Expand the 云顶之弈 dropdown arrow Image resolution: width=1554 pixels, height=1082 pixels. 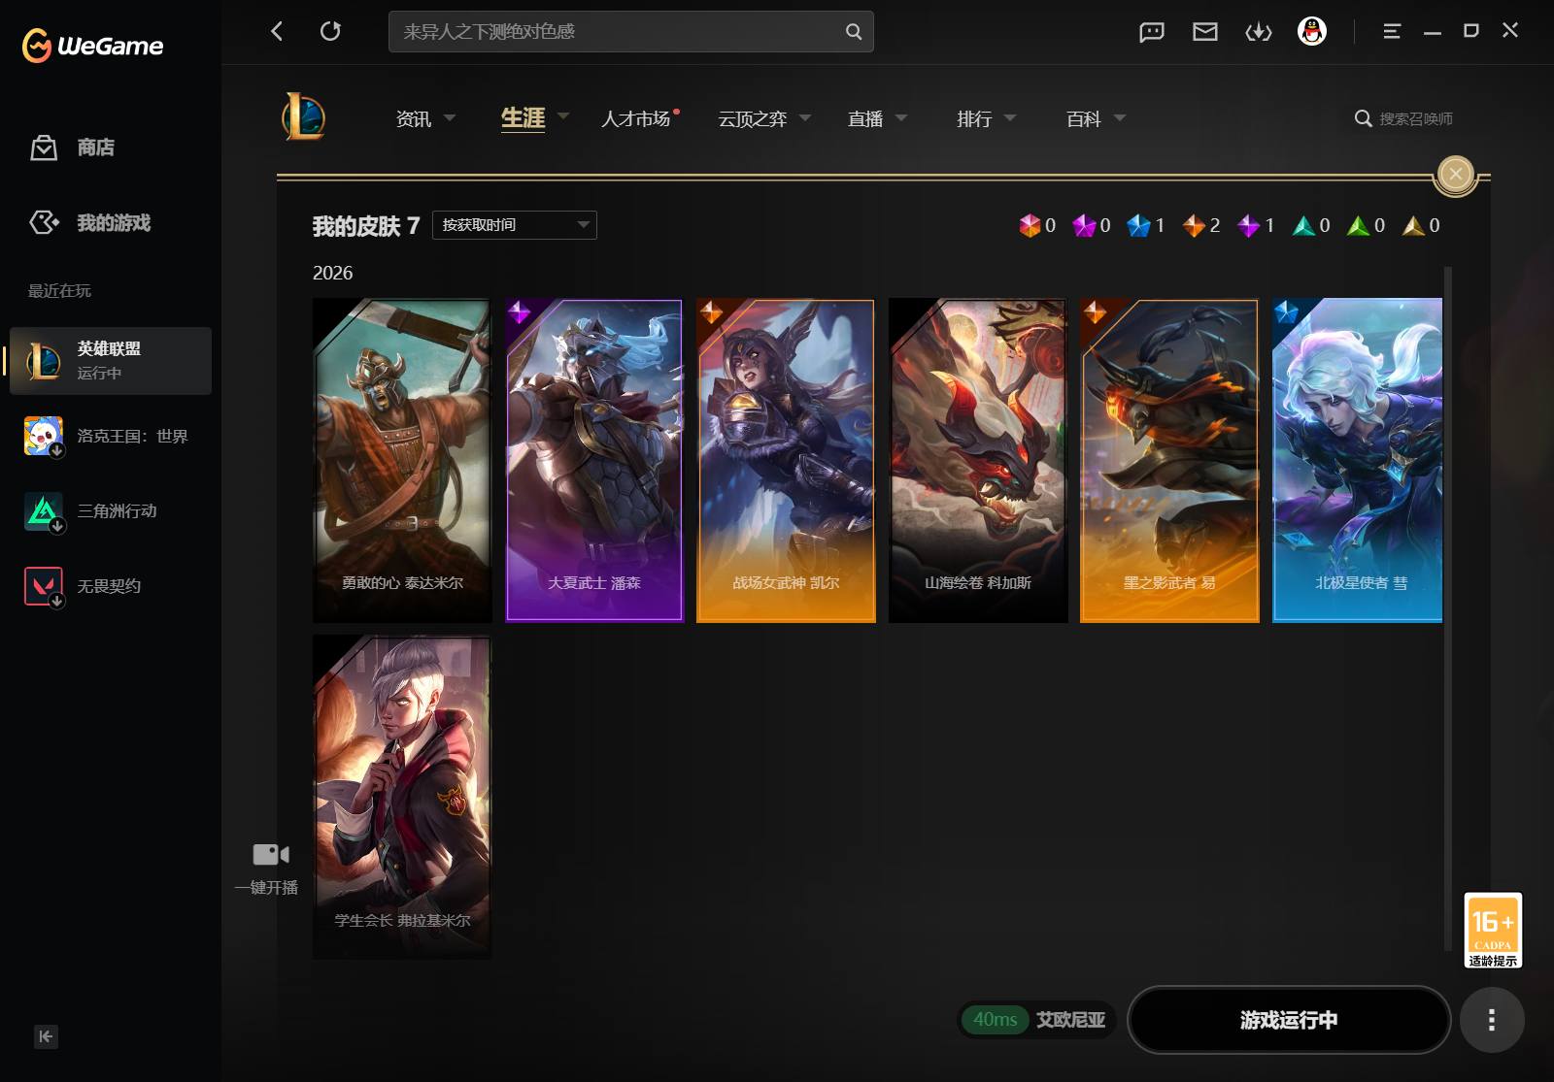pos(805,117)
